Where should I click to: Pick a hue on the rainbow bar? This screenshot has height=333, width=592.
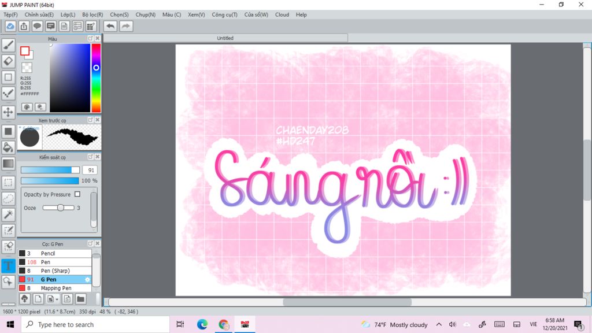[x=97, y=78]
